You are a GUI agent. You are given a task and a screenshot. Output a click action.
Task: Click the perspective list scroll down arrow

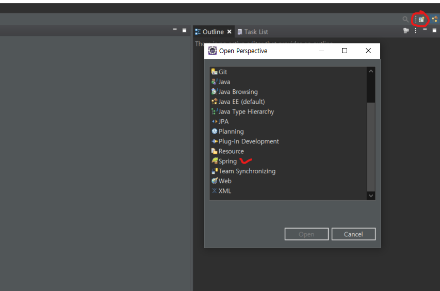point(371,196)
